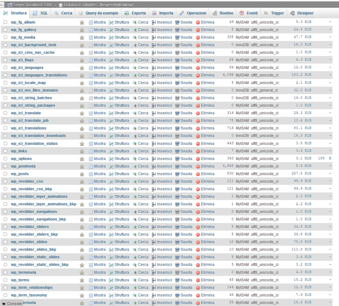Image resolution: width=339 pixels, height=306 pixels.
Task: Open the wp_revslider_static_slides_bkp table
Action: (39, 265)
